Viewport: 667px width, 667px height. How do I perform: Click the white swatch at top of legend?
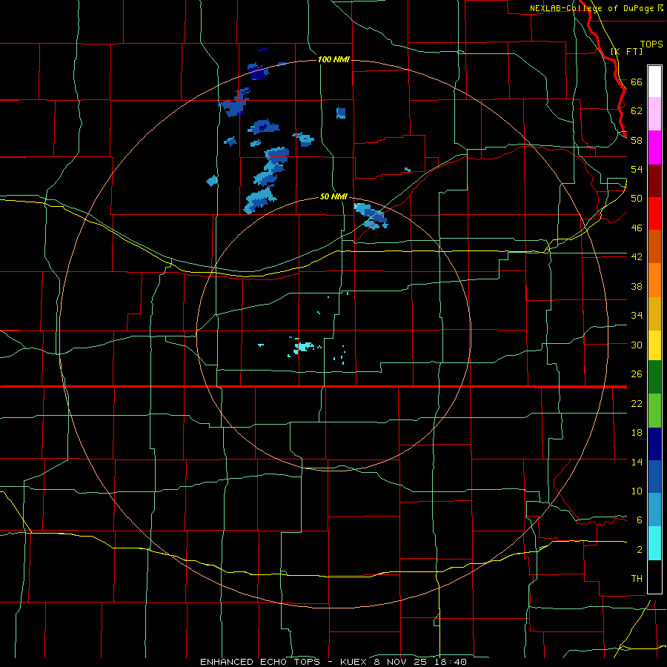654,82
